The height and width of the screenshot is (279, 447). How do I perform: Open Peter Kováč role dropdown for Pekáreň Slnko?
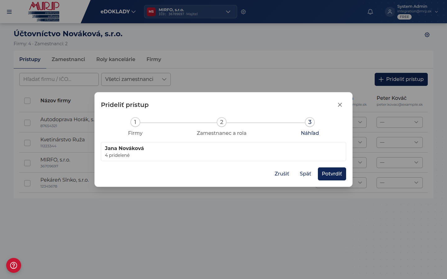point(400,183)
